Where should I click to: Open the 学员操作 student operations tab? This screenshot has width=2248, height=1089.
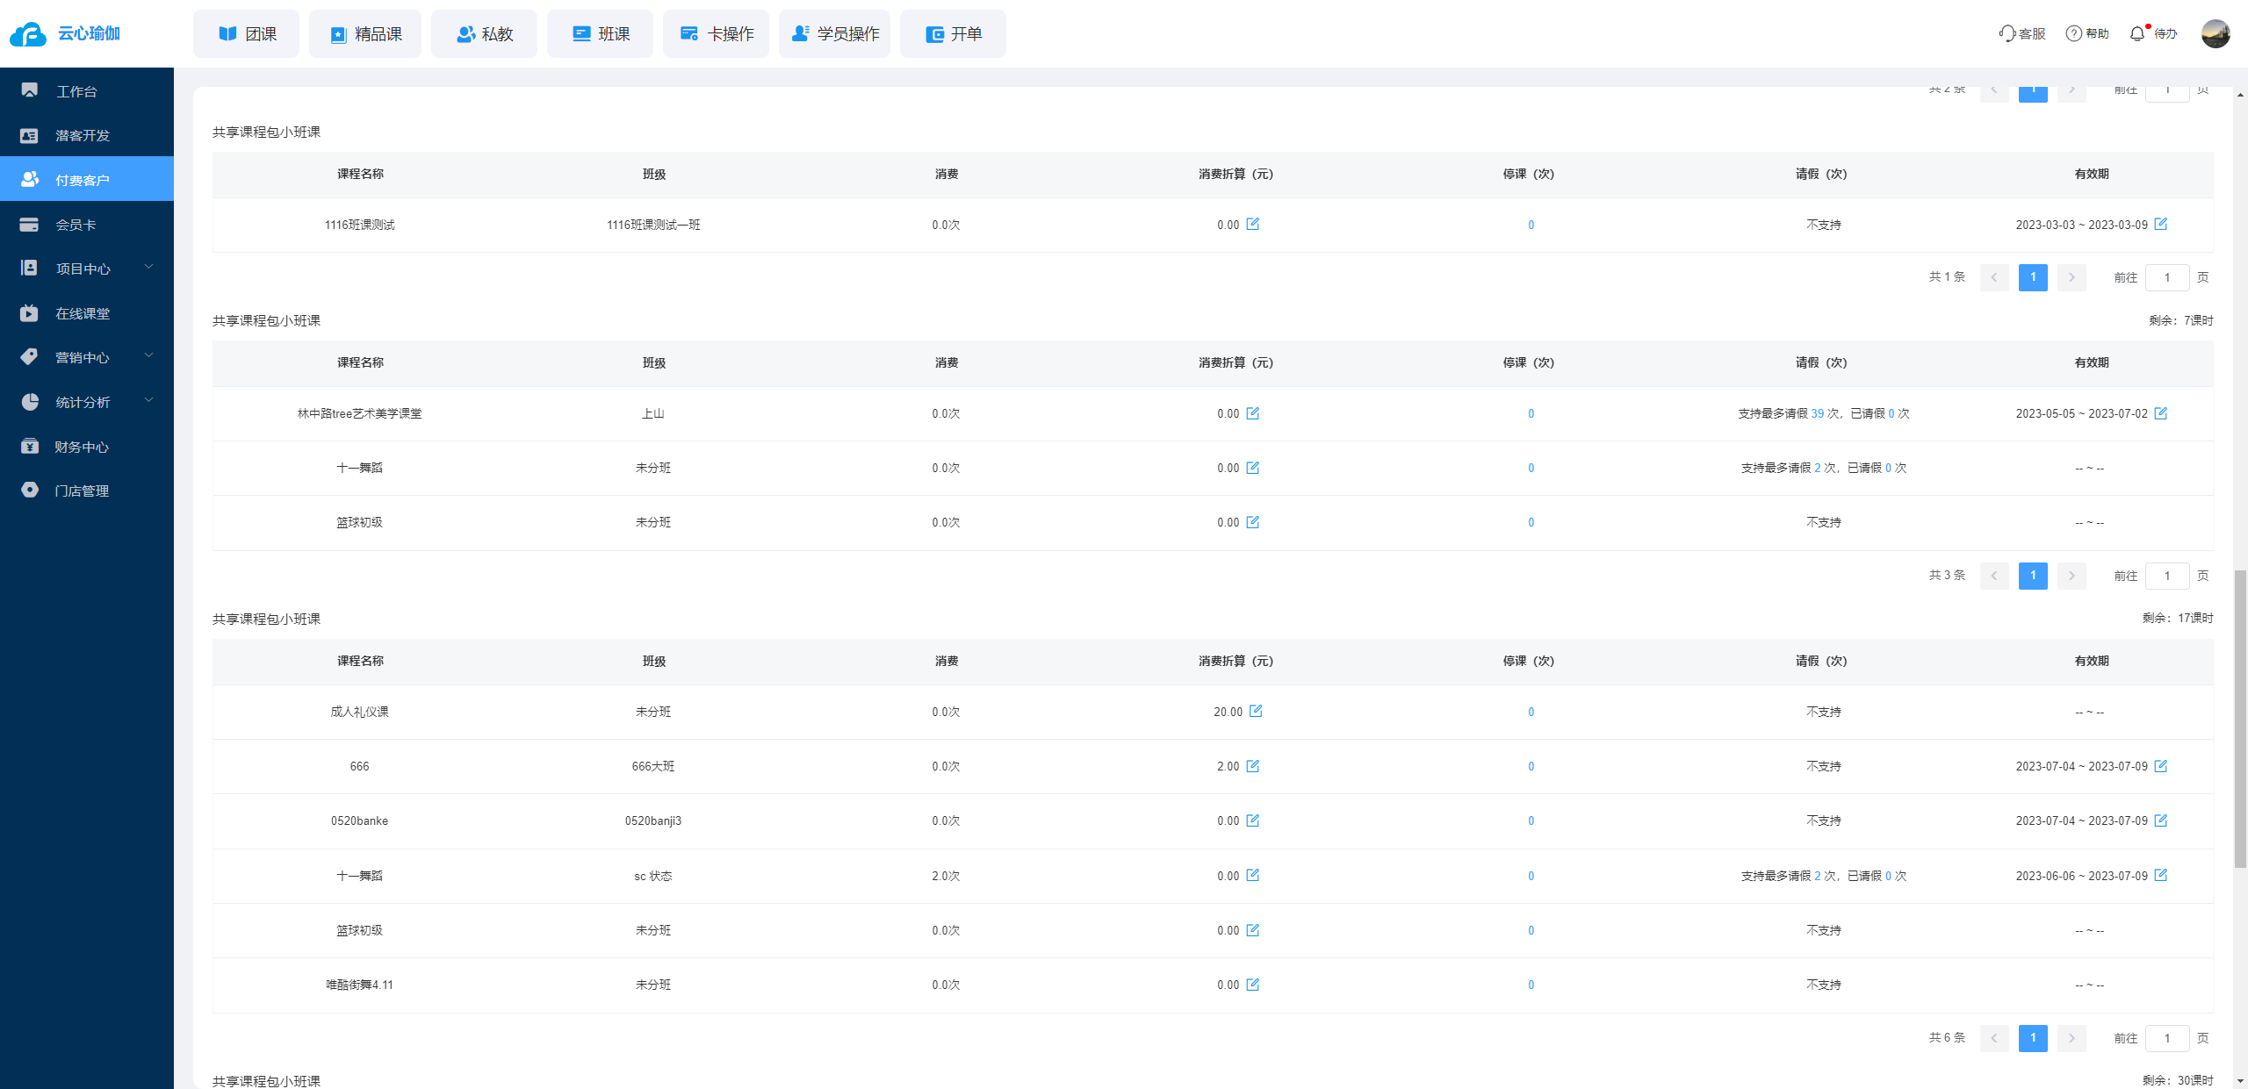(835, 34)
